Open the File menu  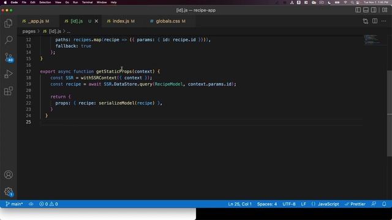point(24,2)
